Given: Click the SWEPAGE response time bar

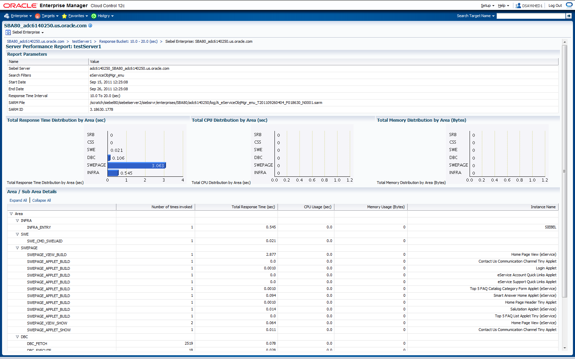Looking at the screenshot, I should 137,165.
